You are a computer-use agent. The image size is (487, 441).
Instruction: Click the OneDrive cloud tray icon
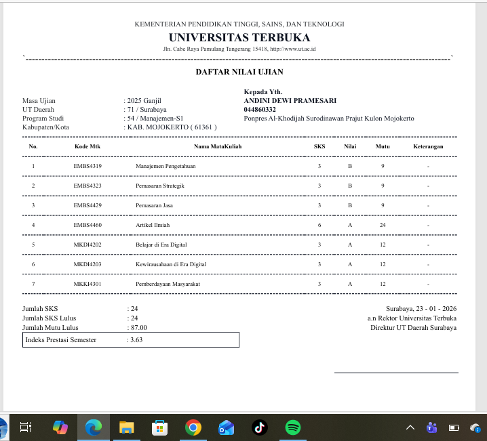coord(475,428)
